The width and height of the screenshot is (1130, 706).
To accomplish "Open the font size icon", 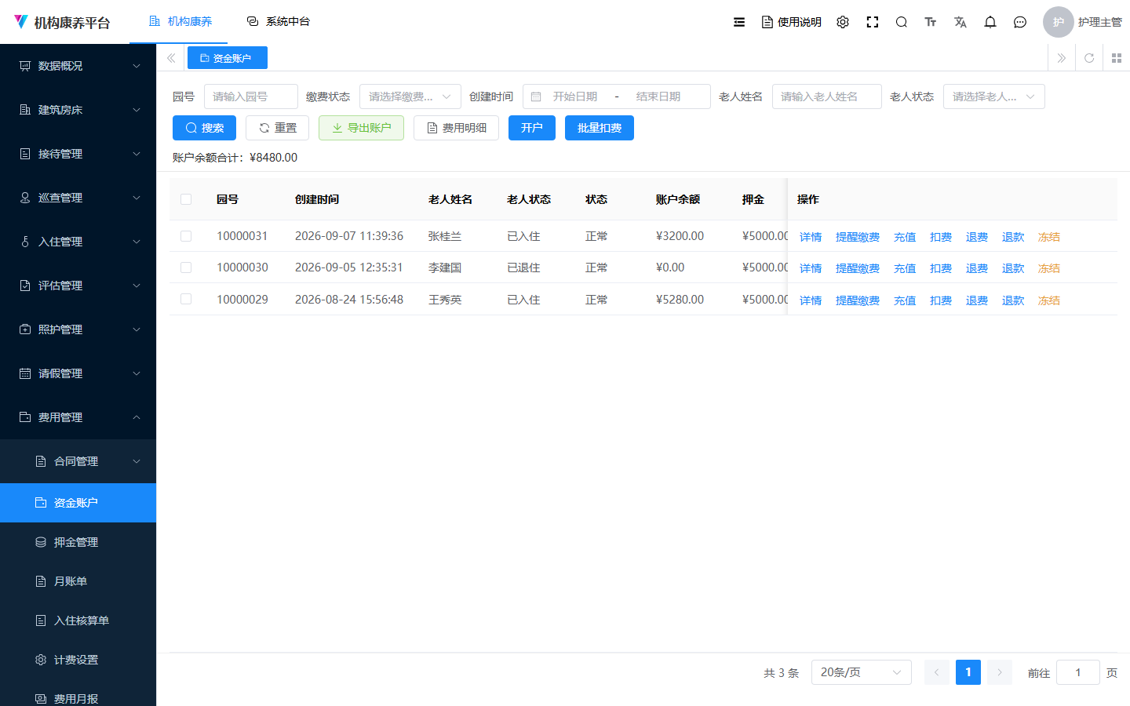I will point(931,22).
